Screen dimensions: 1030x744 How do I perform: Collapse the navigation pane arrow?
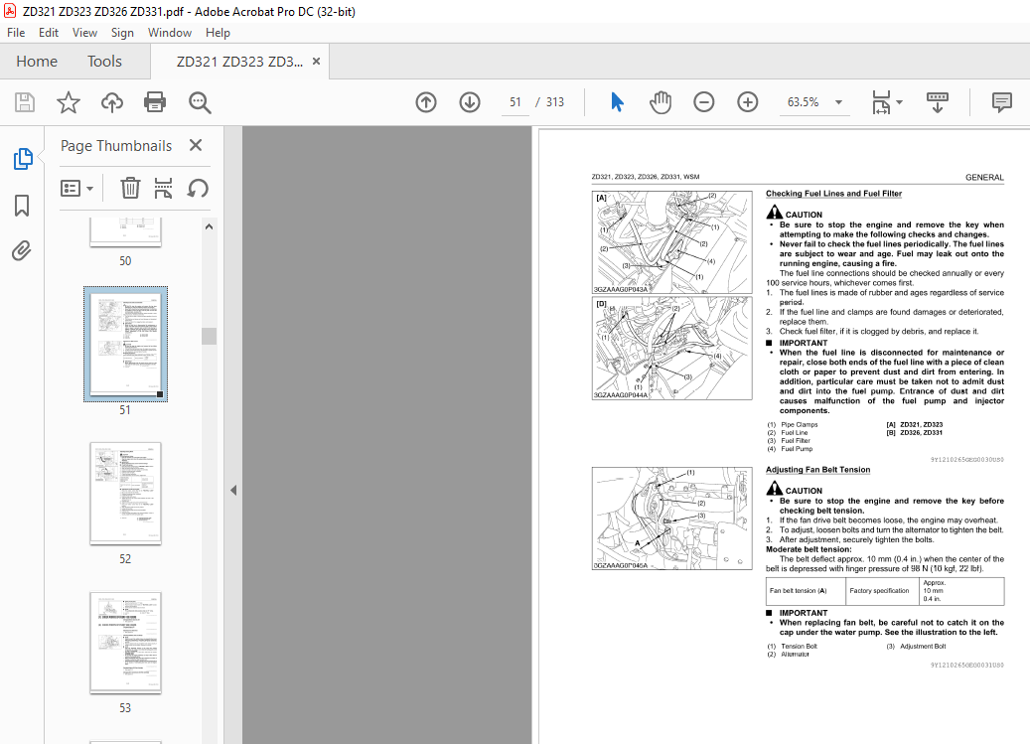[233, 491]
